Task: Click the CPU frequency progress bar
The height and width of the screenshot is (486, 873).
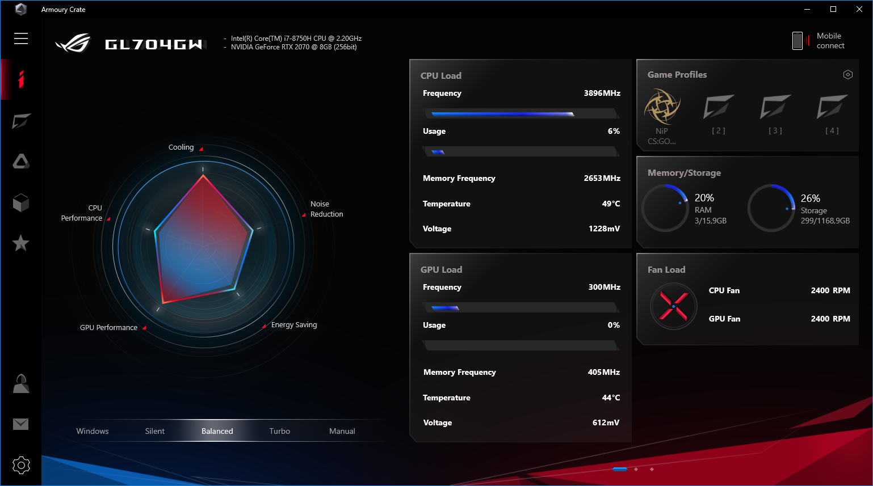Action: pos(521,113)
